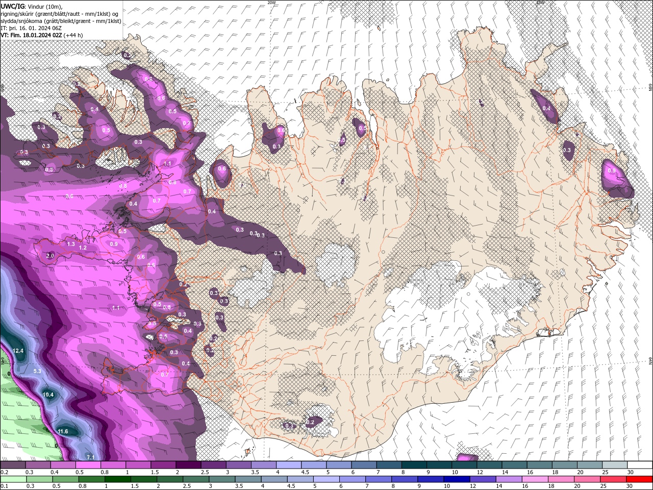Click the 'rigning/skúrir' header line
This screenshot has height=490, width=653.
[x=60, y=14]
